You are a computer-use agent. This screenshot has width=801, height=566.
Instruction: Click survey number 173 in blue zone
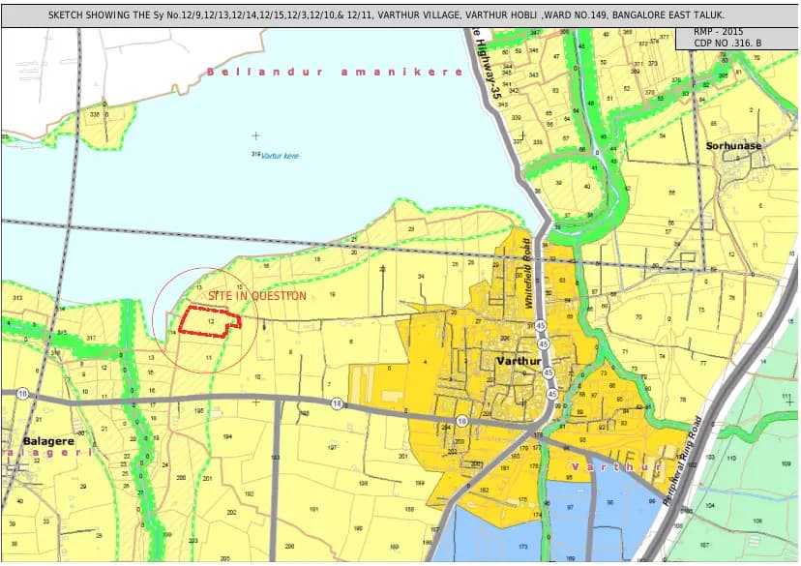tap(523, 547)
